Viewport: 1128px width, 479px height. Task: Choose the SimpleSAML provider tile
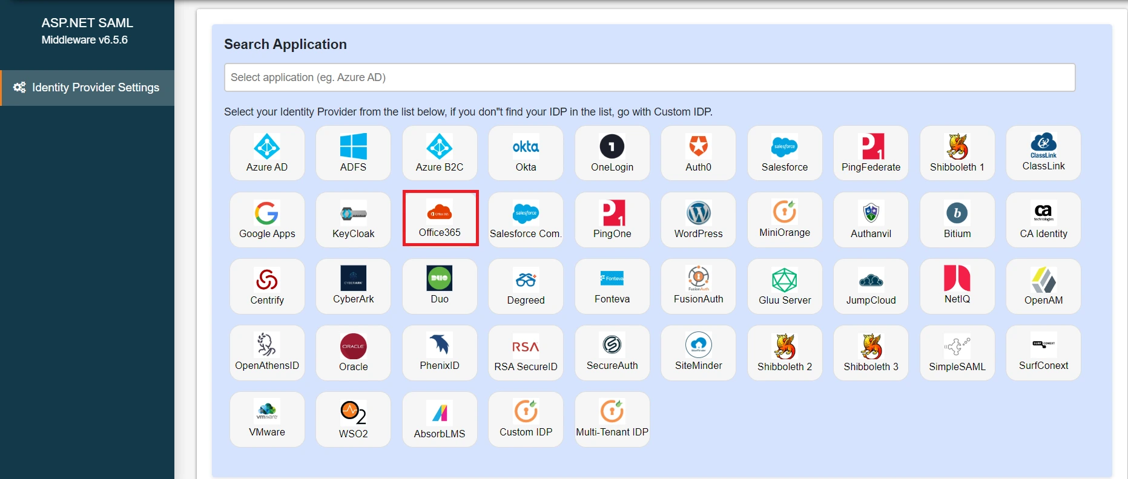(x=957, y=353)
